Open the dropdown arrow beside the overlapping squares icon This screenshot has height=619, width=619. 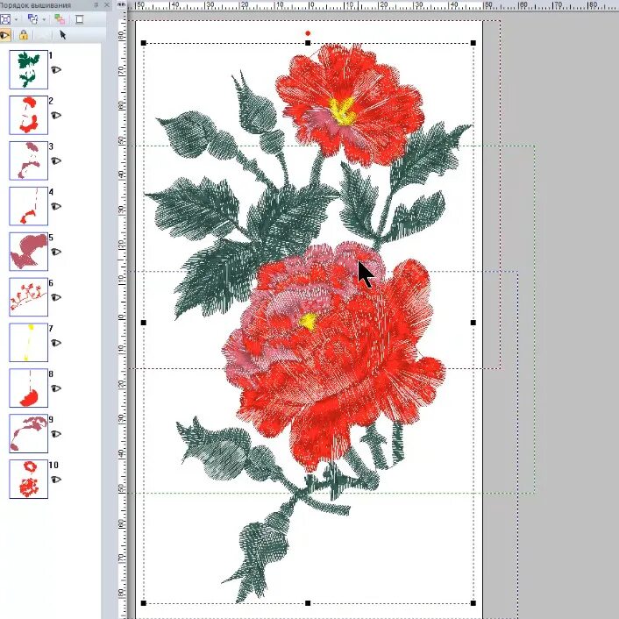[44, 19]
